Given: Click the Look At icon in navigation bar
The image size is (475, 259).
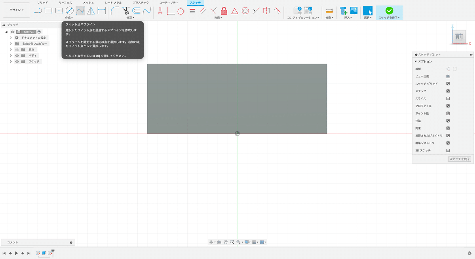Looking at the screenshot, I should [219, 242].
